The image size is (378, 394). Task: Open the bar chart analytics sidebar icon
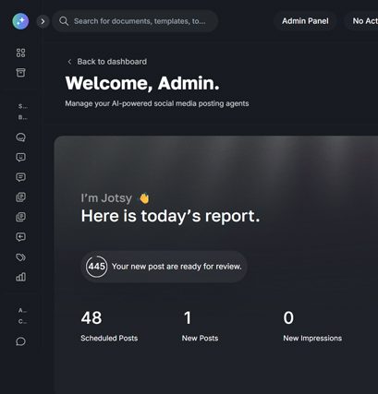(x=20, y=277)
